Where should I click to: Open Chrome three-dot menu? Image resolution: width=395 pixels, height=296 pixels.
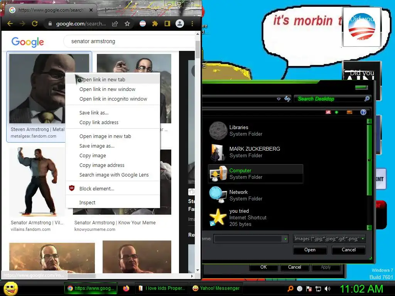coord(192,24)
